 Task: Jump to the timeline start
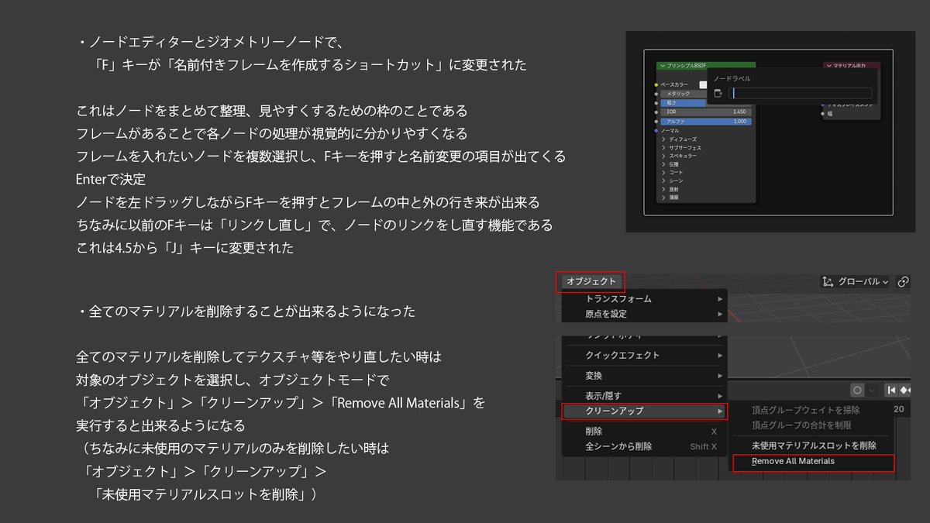pyautogui.click(x=891, y=391)
